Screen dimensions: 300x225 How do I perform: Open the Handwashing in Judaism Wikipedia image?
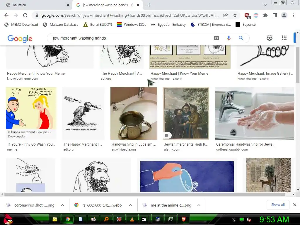coord(134,113)
